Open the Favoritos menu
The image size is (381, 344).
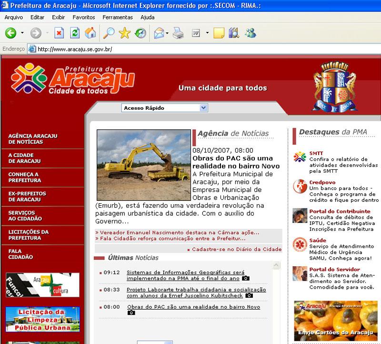(x=84, y=17)
